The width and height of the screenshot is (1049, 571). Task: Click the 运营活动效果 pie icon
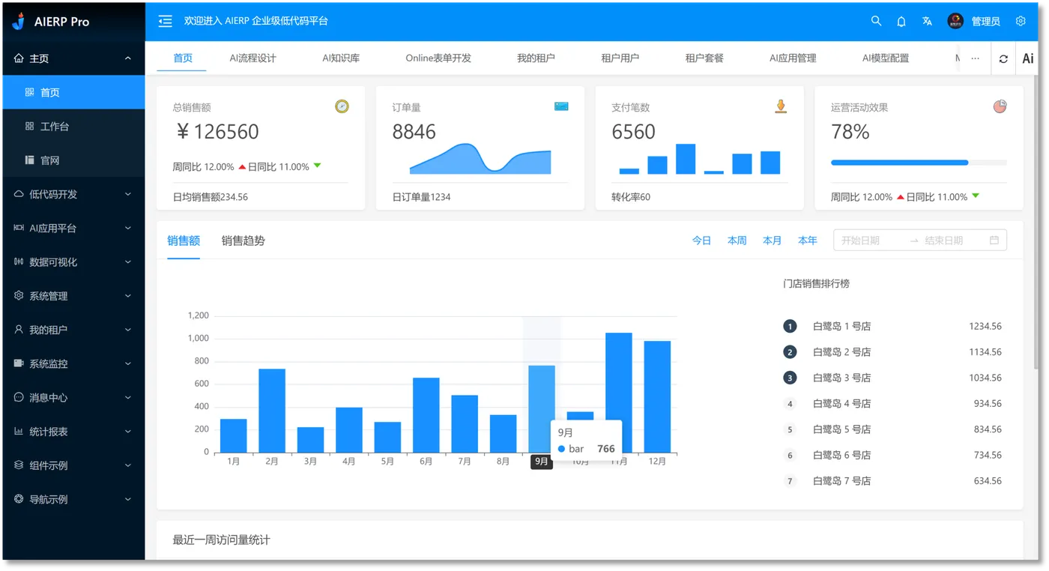1000,106
